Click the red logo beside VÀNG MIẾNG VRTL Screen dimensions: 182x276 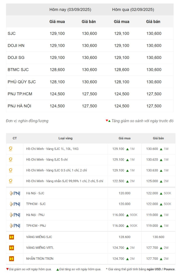click(x=12, y=248)
